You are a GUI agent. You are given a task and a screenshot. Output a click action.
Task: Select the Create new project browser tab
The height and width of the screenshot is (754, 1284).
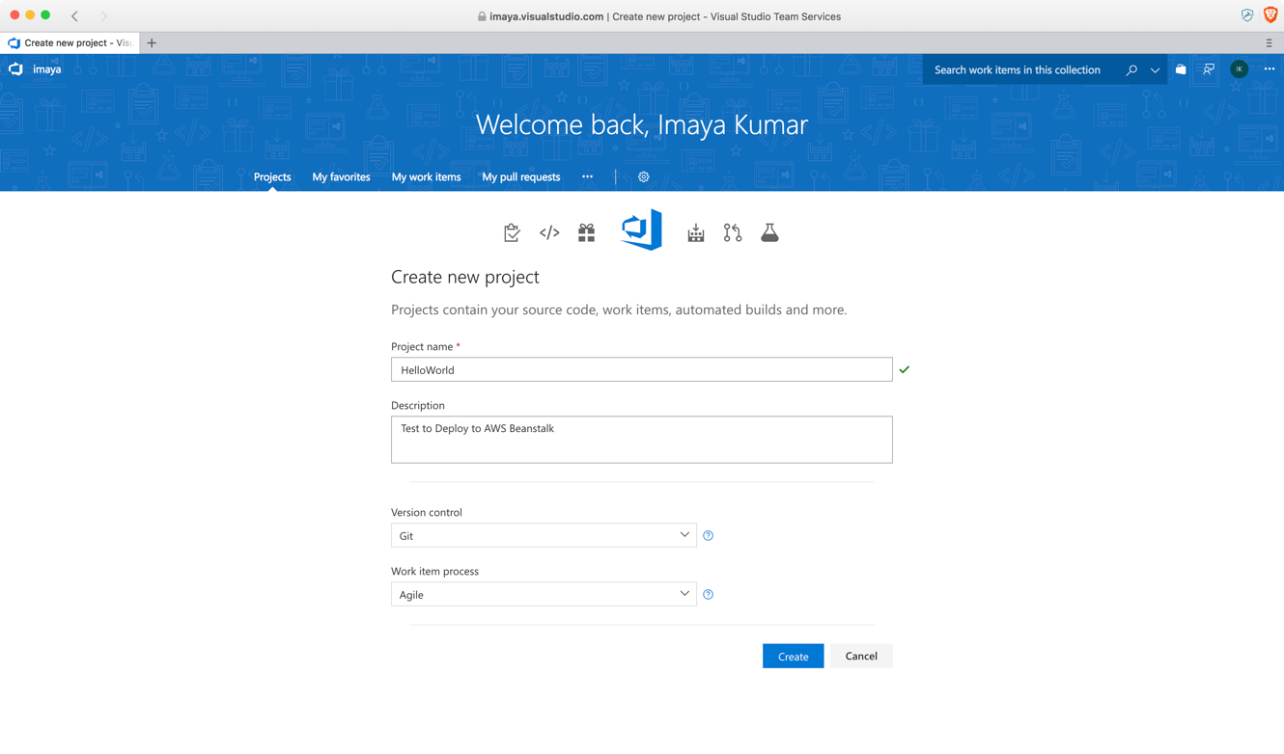pos(70,42)
